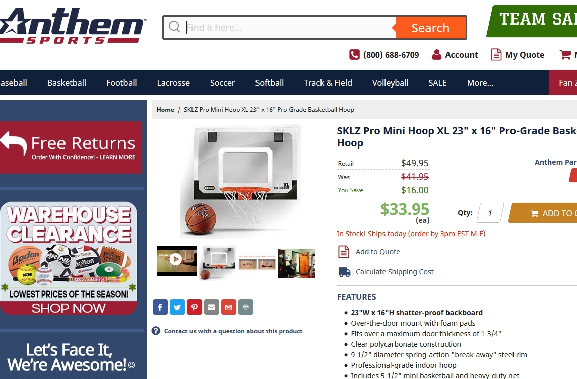Play the product video thumbnail
Image resolution: width=577 pixels, height=379 pixels.
pos(177,261)
